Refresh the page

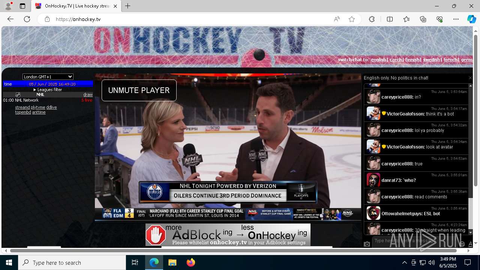click(x=27, y=19)
